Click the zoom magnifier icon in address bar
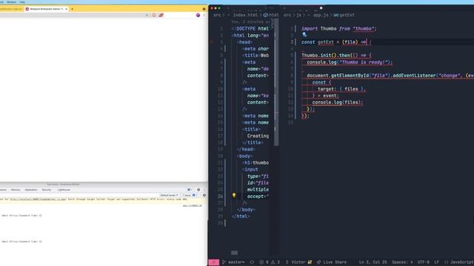The width and height of the screenshot is (474, 266). click(x=147, y=15)
